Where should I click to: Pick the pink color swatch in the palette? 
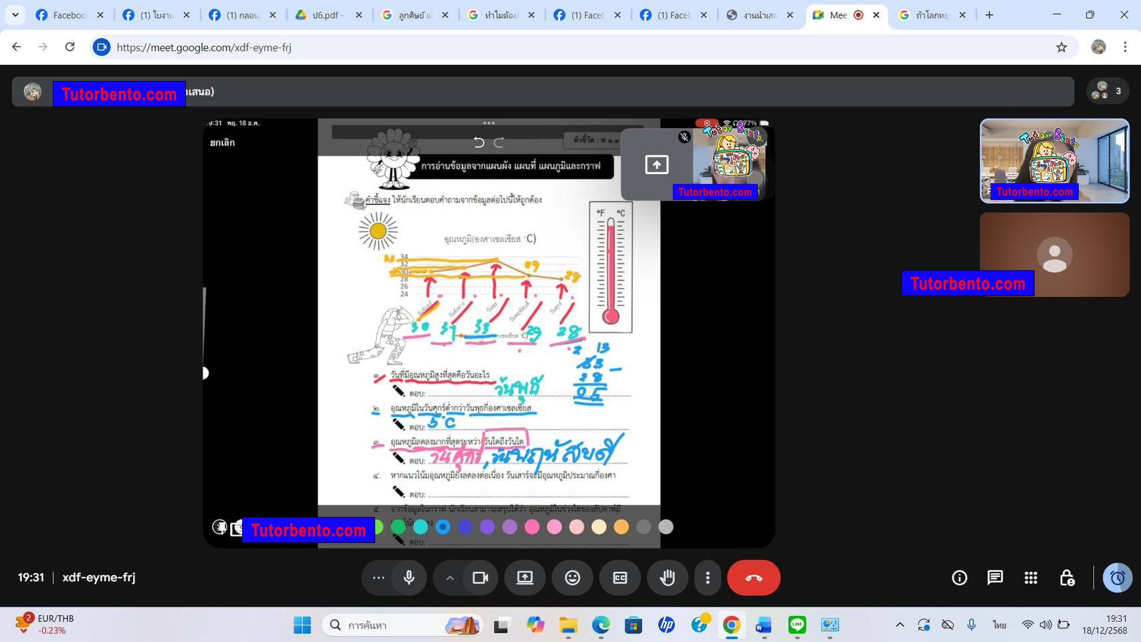[532, 526]
